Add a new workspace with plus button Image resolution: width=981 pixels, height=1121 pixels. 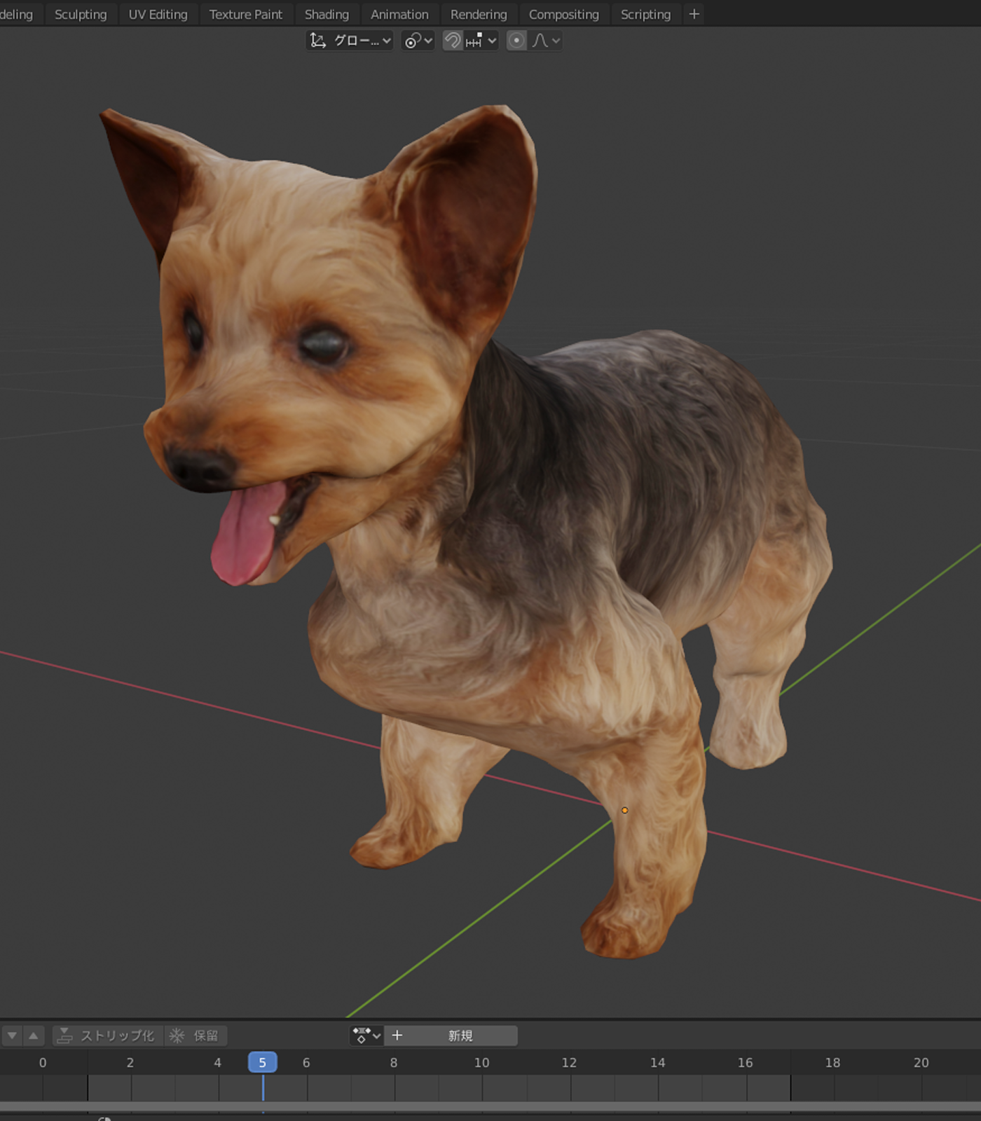pos(694,14)
